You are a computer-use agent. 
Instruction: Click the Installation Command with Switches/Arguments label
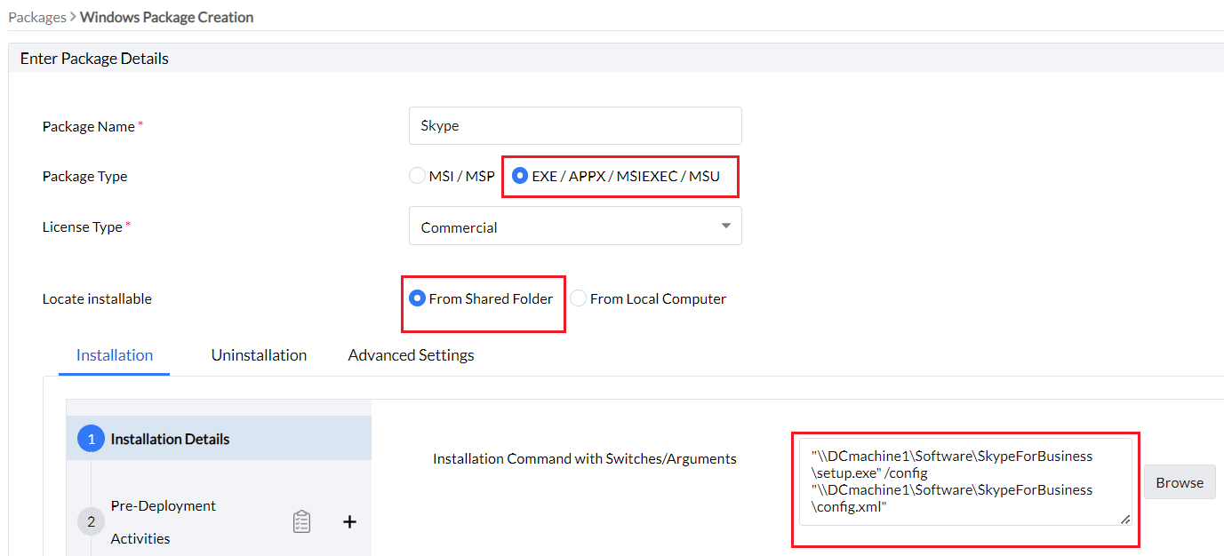click(585, 458)
